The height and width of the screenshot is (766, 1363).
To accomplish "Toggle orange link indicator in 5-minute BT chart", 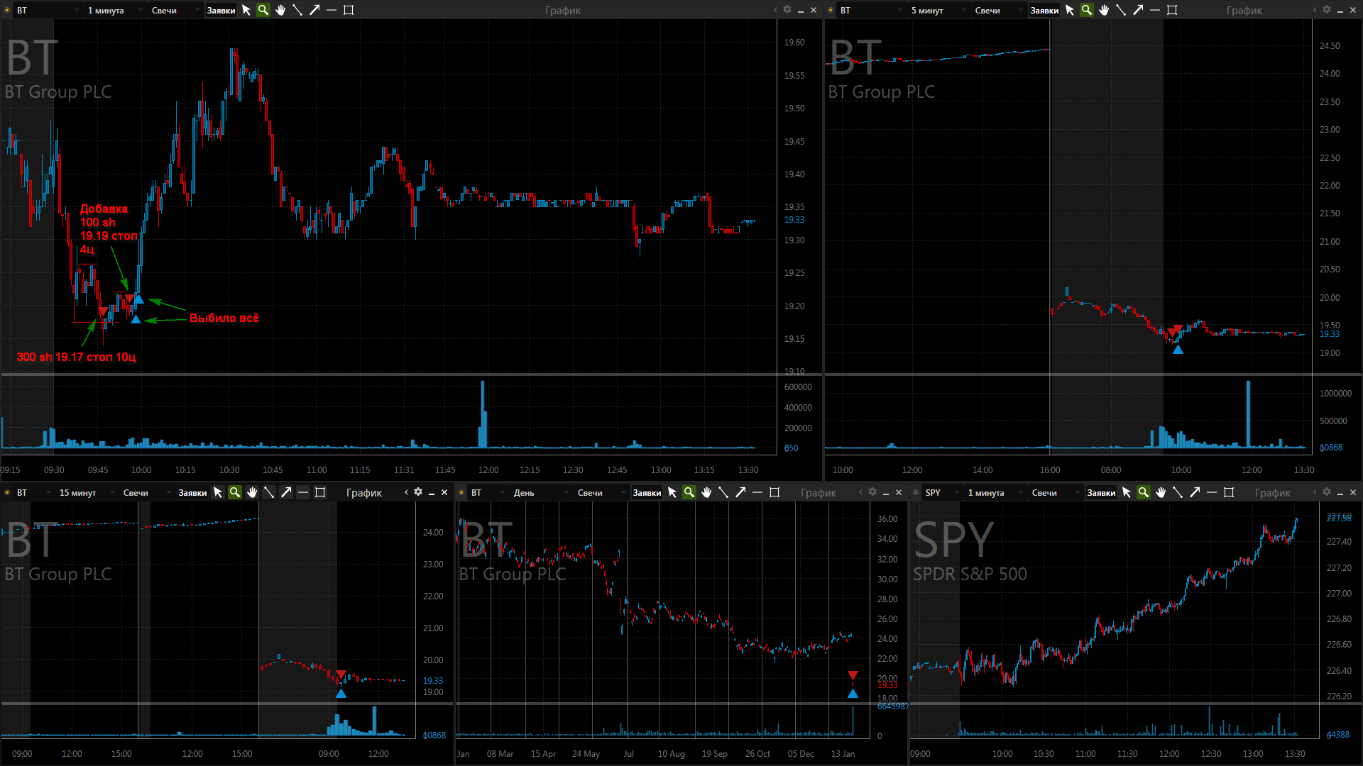I will [x=831, y=10].
